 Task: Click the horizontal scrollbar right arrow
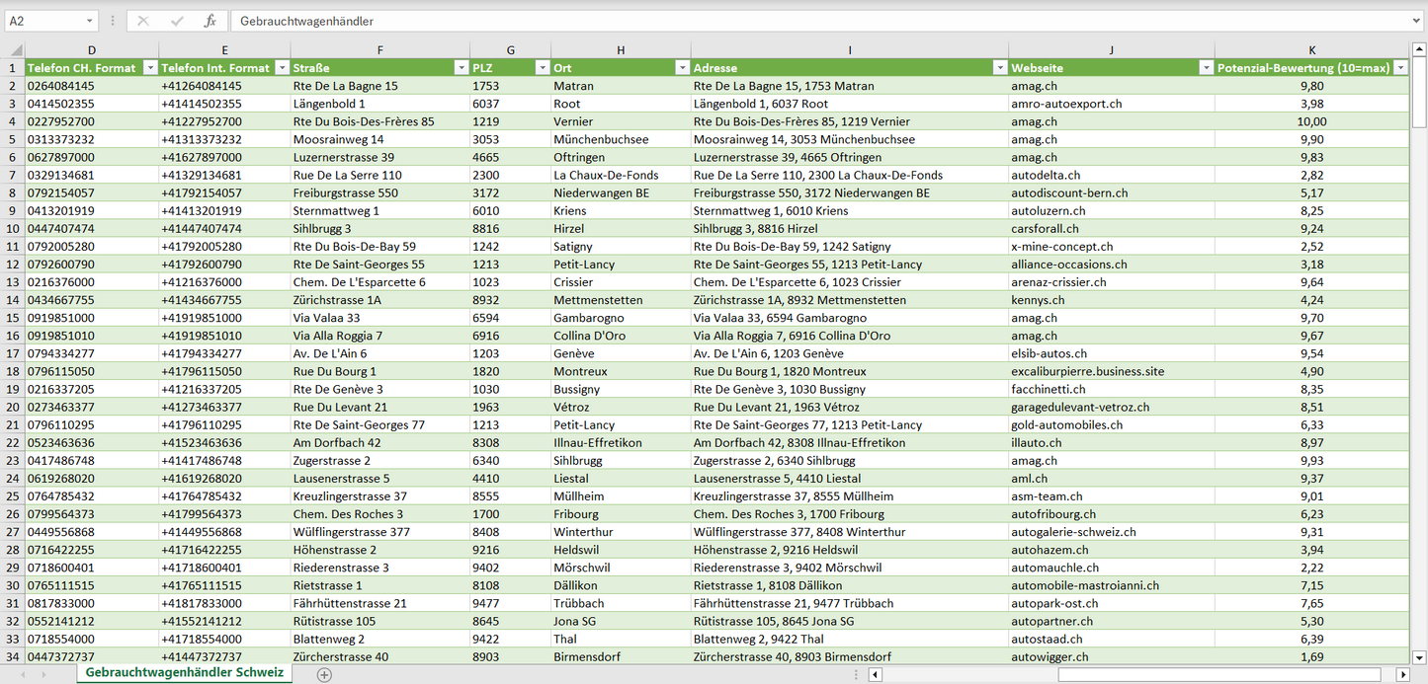[1402, 675]
